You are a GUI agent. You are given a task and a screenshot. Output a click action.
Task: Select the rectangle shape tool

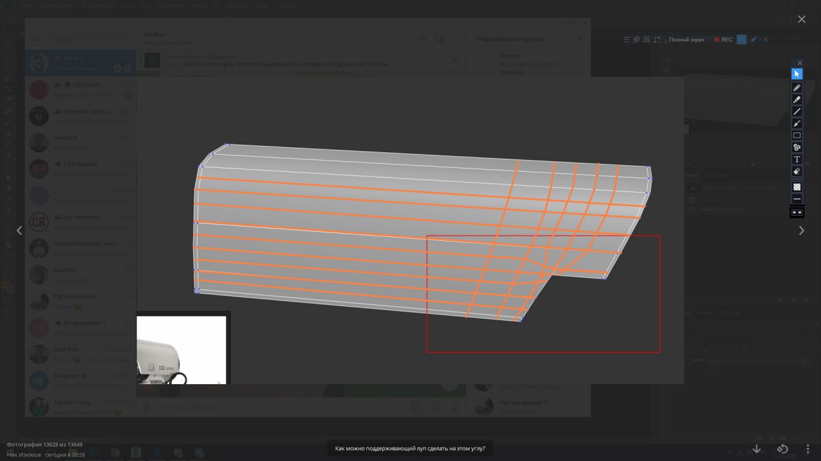(797, 135)
